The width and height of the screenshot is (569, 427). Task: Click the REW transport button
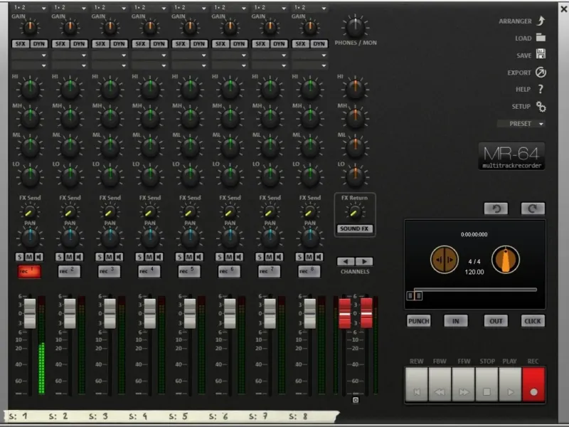[x=417, y=384]
